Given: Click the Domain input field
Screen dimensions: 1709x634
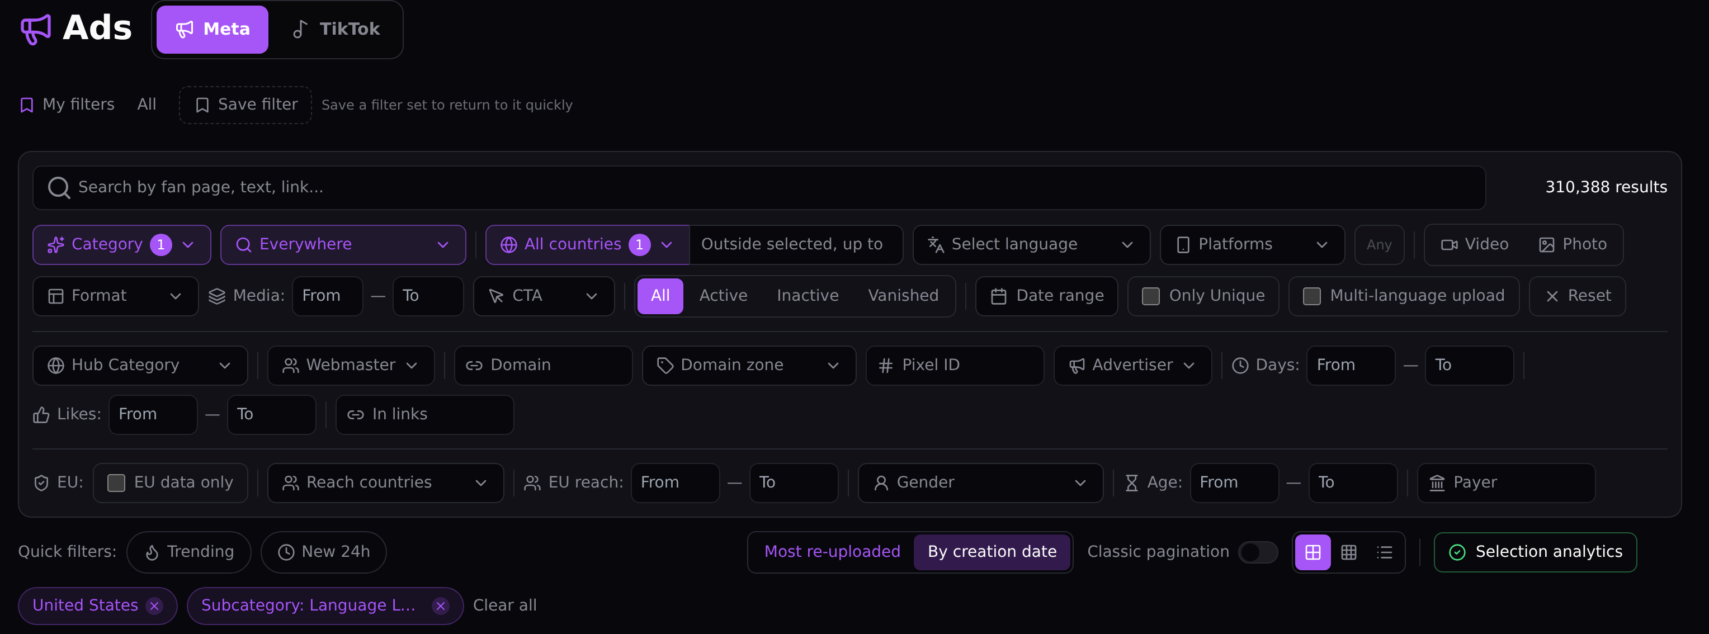Looking at the screenshot, I should point(542,366).
